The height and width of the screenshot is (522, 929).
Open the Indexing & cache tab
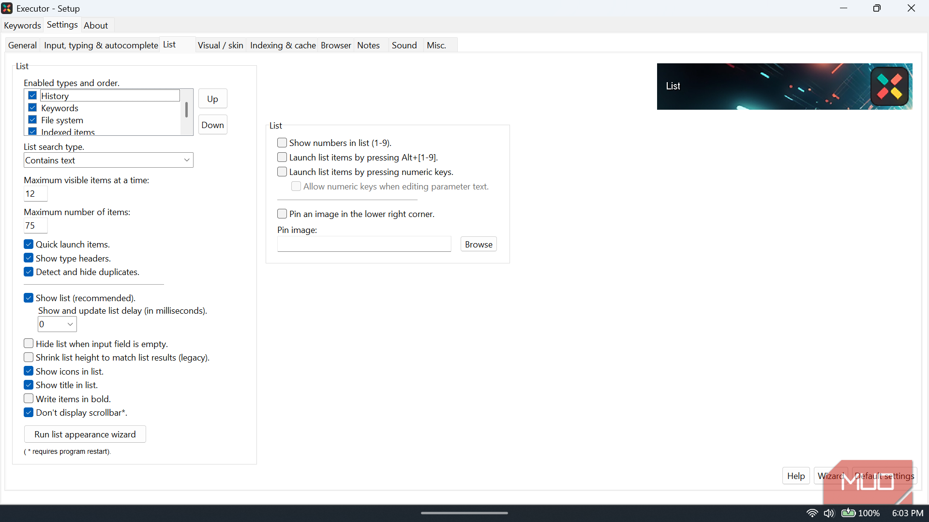pyautogui.click(x=283, y=45)
